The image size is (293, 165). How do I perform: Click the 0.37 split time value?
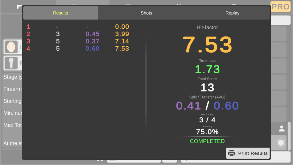(93, 41)
